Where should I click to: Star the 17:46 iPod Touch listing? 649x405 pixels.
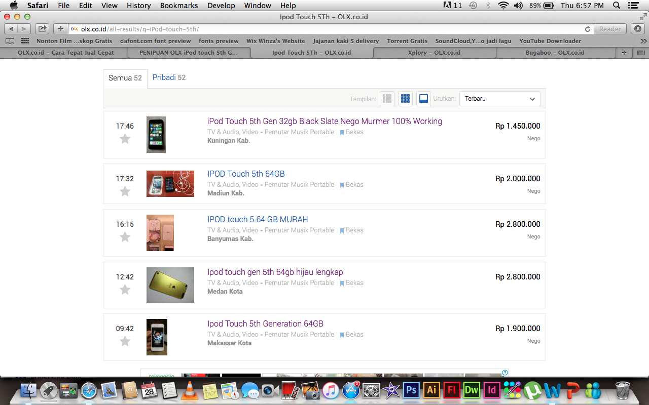click(x=125, y=139)
